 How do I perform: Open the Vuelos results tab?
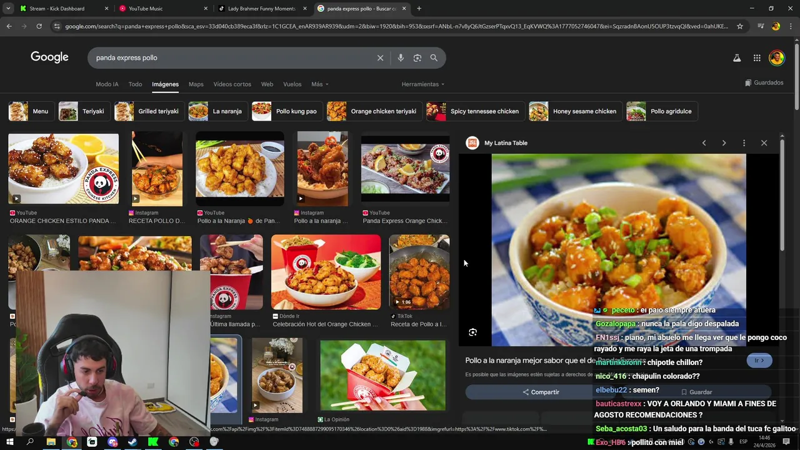(x=292, y=84)
